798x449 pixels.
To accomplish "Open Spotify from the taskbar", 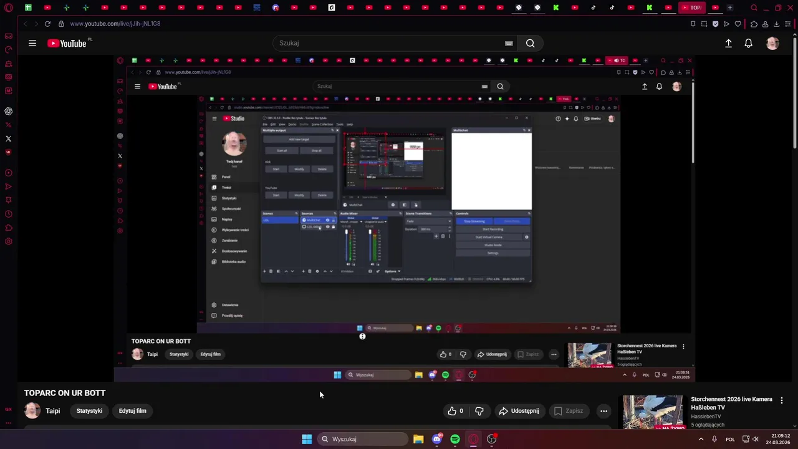I will 455,439.
